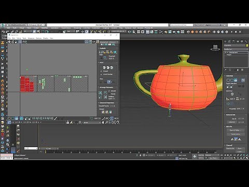Open the All IDs dropdown in Edit UVWs
The width and height of the screenshot is (249, 187).
(x=92, y=123)
